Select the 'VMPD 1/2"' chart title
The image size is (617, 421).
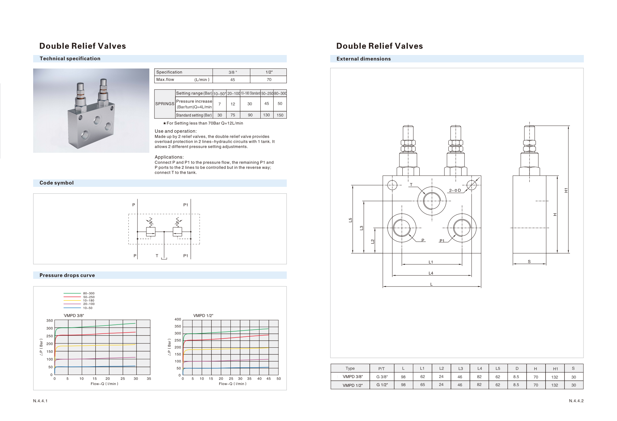pyautogui.click(x=203, y=316)
